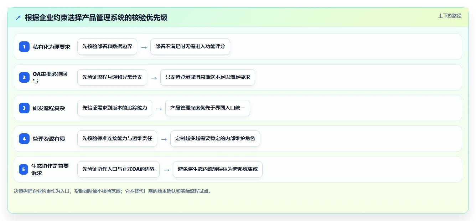Click the number 1 badge for 私有化为硬要求
This screenshot has height=221, width=476.
(24, 47)
